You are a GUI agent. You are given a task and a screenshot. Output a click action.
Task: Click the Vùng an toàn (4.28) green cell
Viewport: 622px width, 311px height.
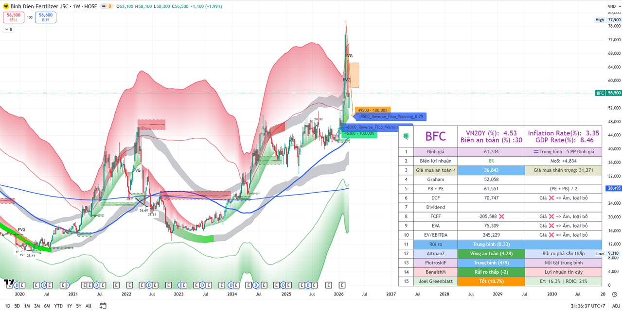click(491, 253)
